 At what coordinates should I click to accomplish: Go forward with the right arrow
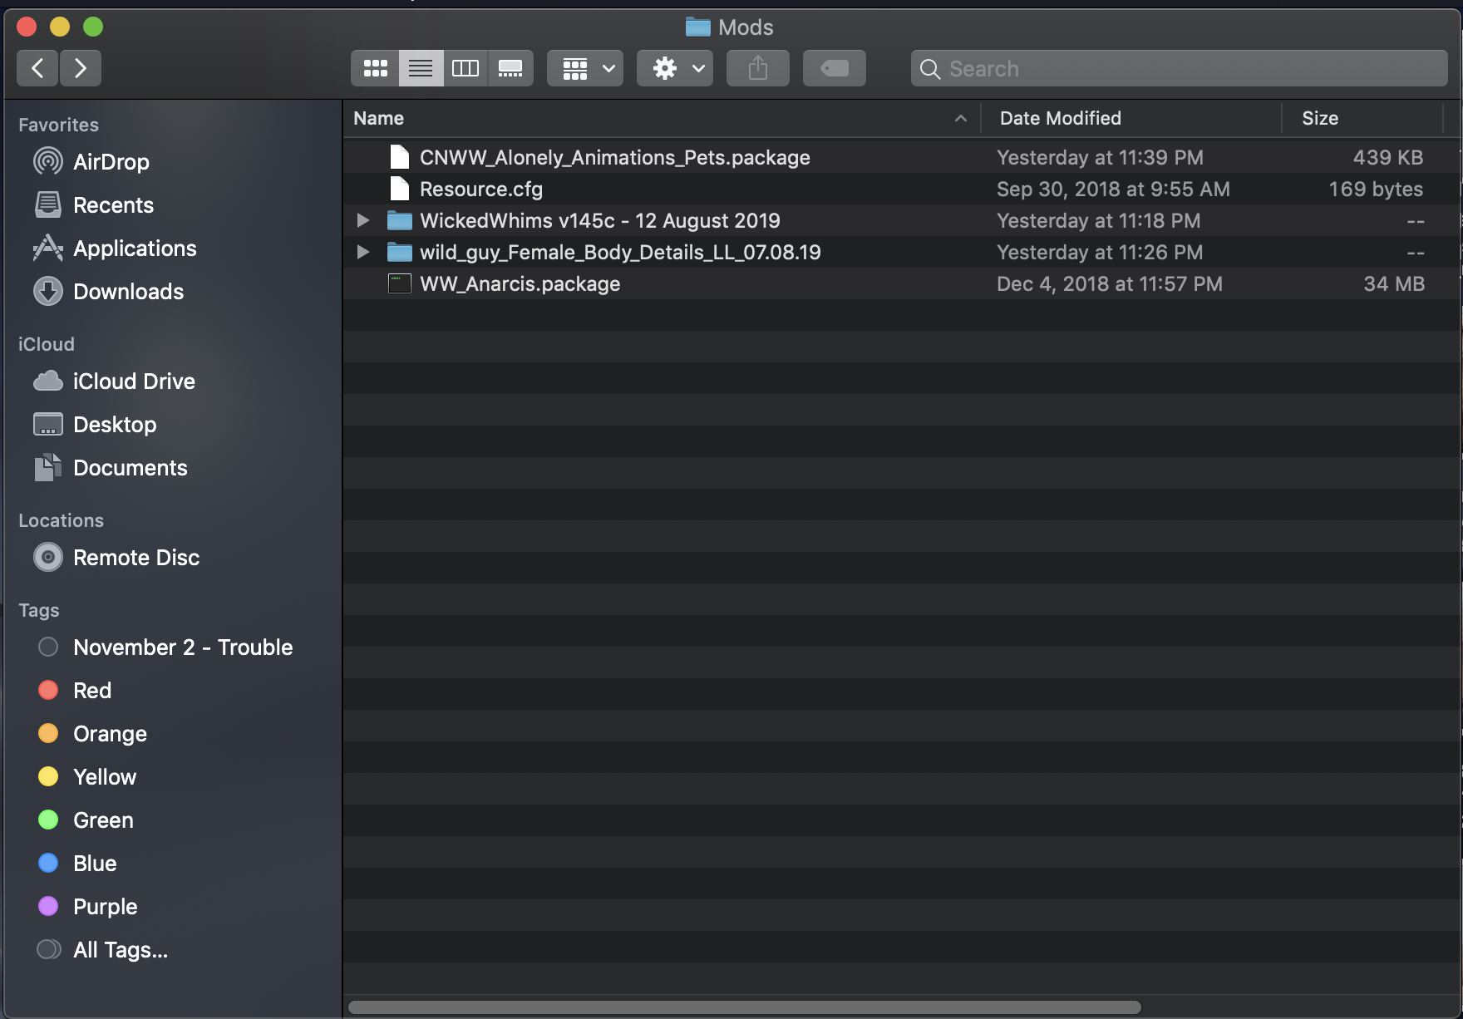point(81,68)
